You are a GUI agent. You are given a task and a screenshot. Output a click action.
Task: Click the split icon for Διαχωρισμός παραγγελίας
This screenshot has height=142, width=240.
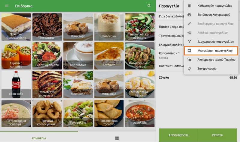tap(189, 42)
